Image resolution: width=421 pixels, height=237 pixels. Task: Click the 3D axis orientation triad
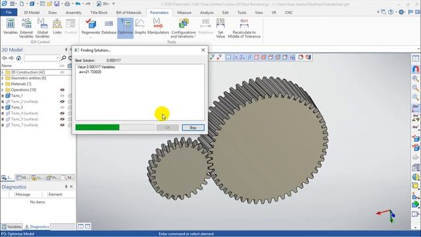tap(386, 216)
